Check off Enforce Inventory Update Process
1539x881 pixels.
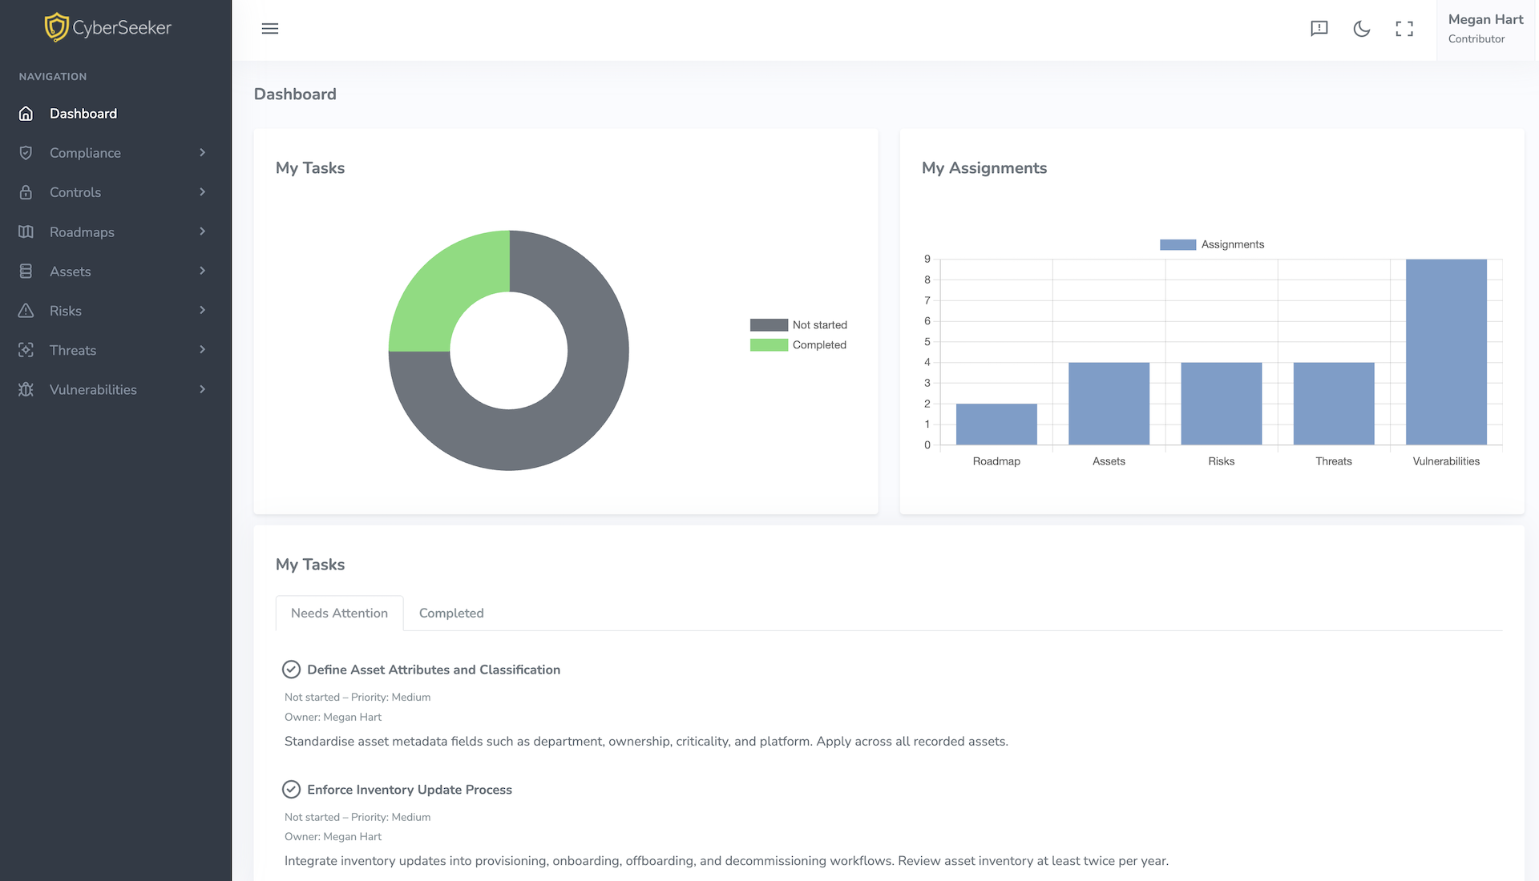(291, 790)
